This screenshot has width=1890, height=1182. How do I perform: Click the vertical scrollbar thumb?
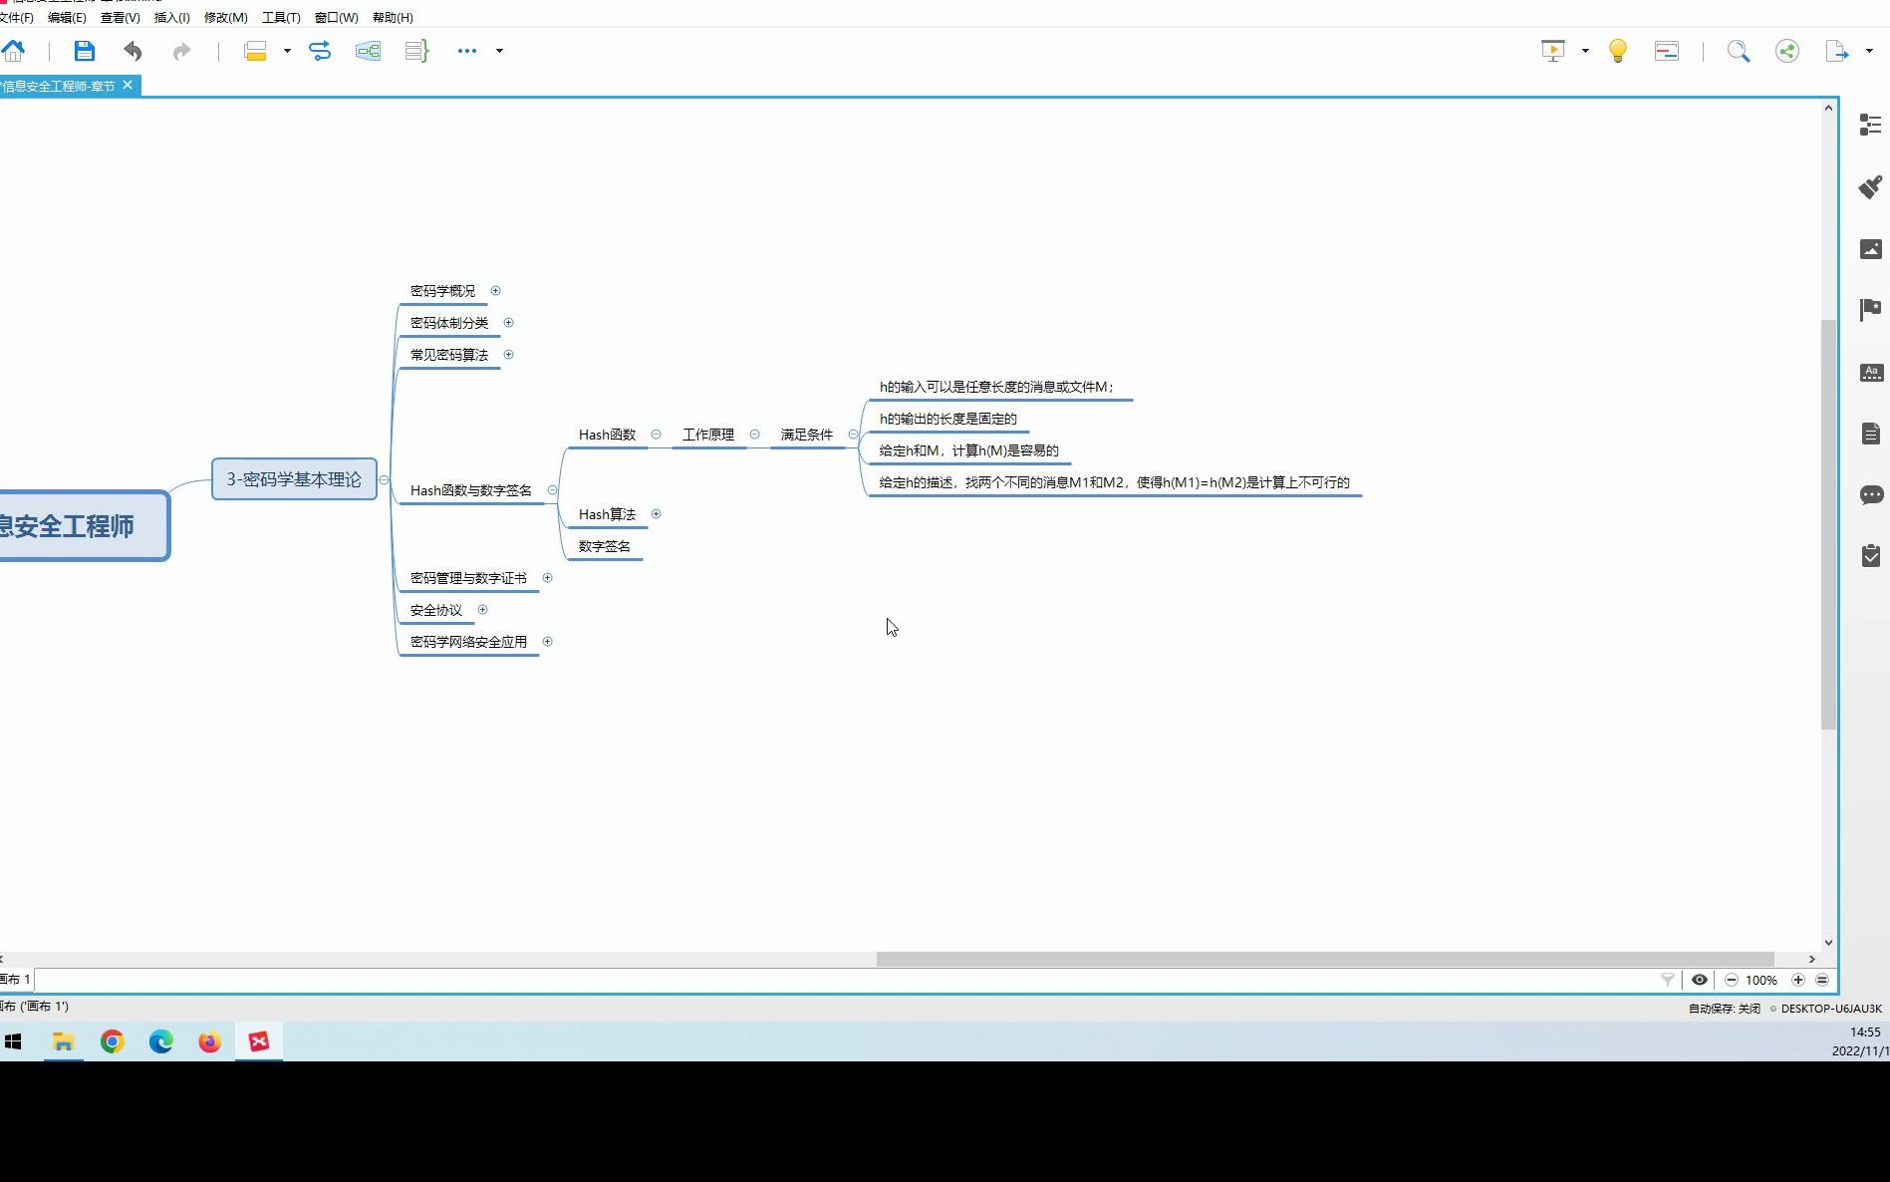point(1828,524)
